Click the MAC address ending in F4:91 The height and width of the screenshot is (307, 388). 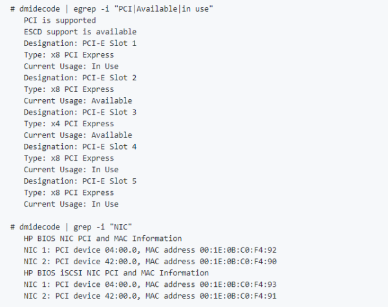(238, 296)
